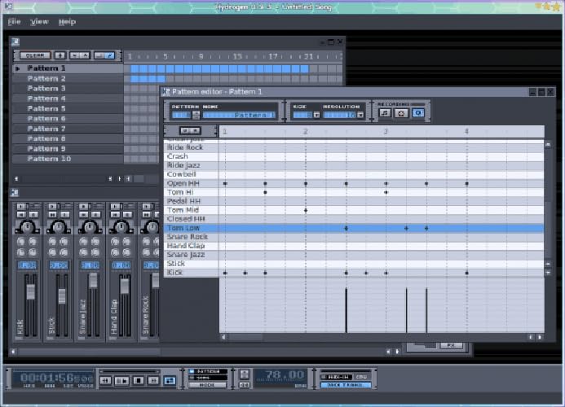Click the BPM tempo display showing 78.00
The image size is (565, 407).
pyautogui.click(x=280, y=376)
